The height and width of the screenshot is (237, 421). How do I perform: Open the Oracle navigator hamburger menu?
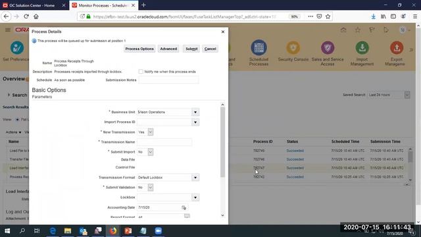8,30
